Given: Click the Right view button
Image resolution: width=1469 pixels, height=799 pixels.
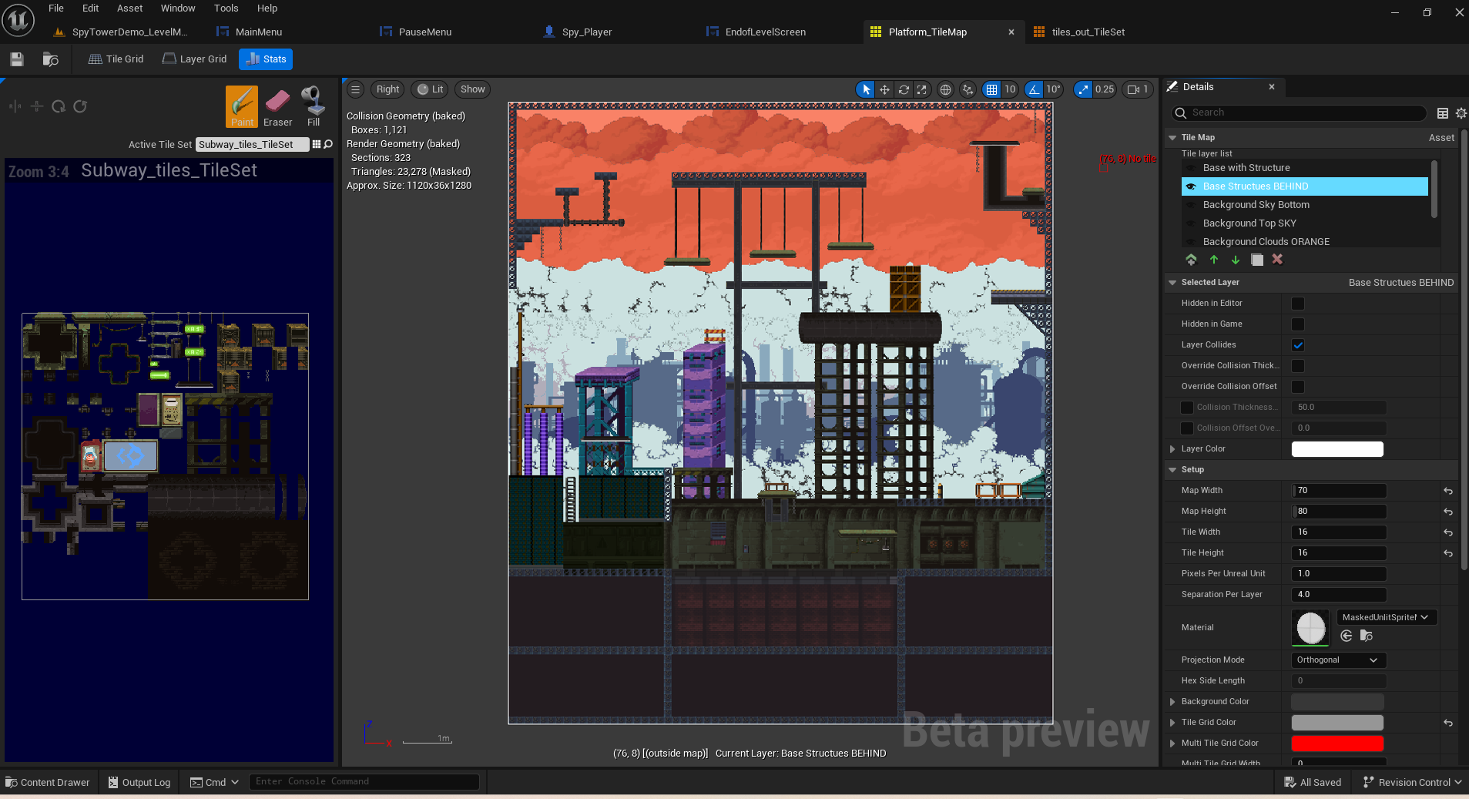Looking at the screenshot, I should [x=387, y=89].
